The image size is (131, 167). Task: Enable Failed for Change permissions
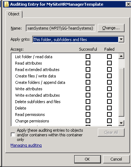pyautogui.click(x=109, y=121)
